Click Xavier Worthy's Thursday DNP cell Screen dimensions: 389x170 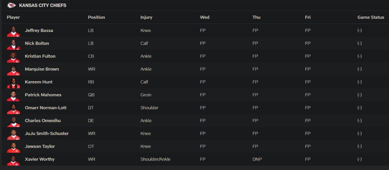point(256,159)
